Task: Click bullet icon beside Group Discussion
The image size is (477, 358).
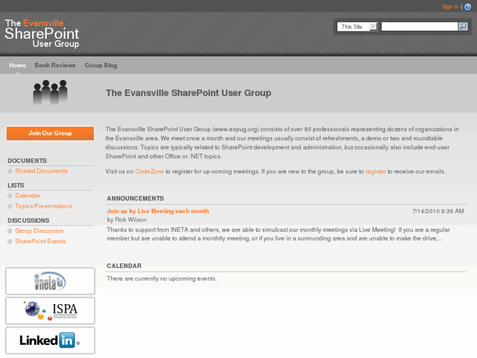Action: click(x=10, y=231)
